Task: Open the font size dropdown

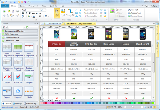Action: (x=45, y=10)
